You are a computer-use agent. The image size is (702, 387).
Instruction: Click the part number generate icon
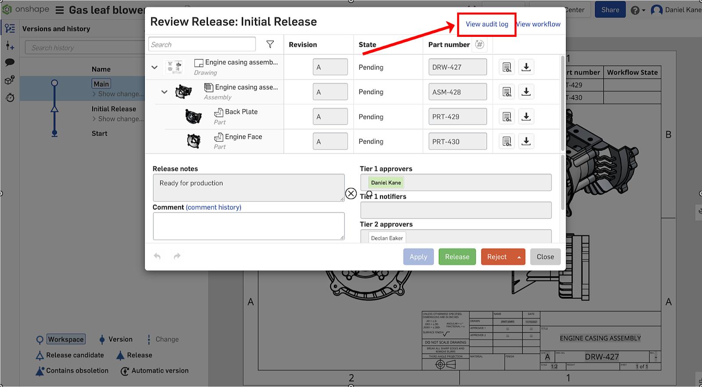coord(480,44)
